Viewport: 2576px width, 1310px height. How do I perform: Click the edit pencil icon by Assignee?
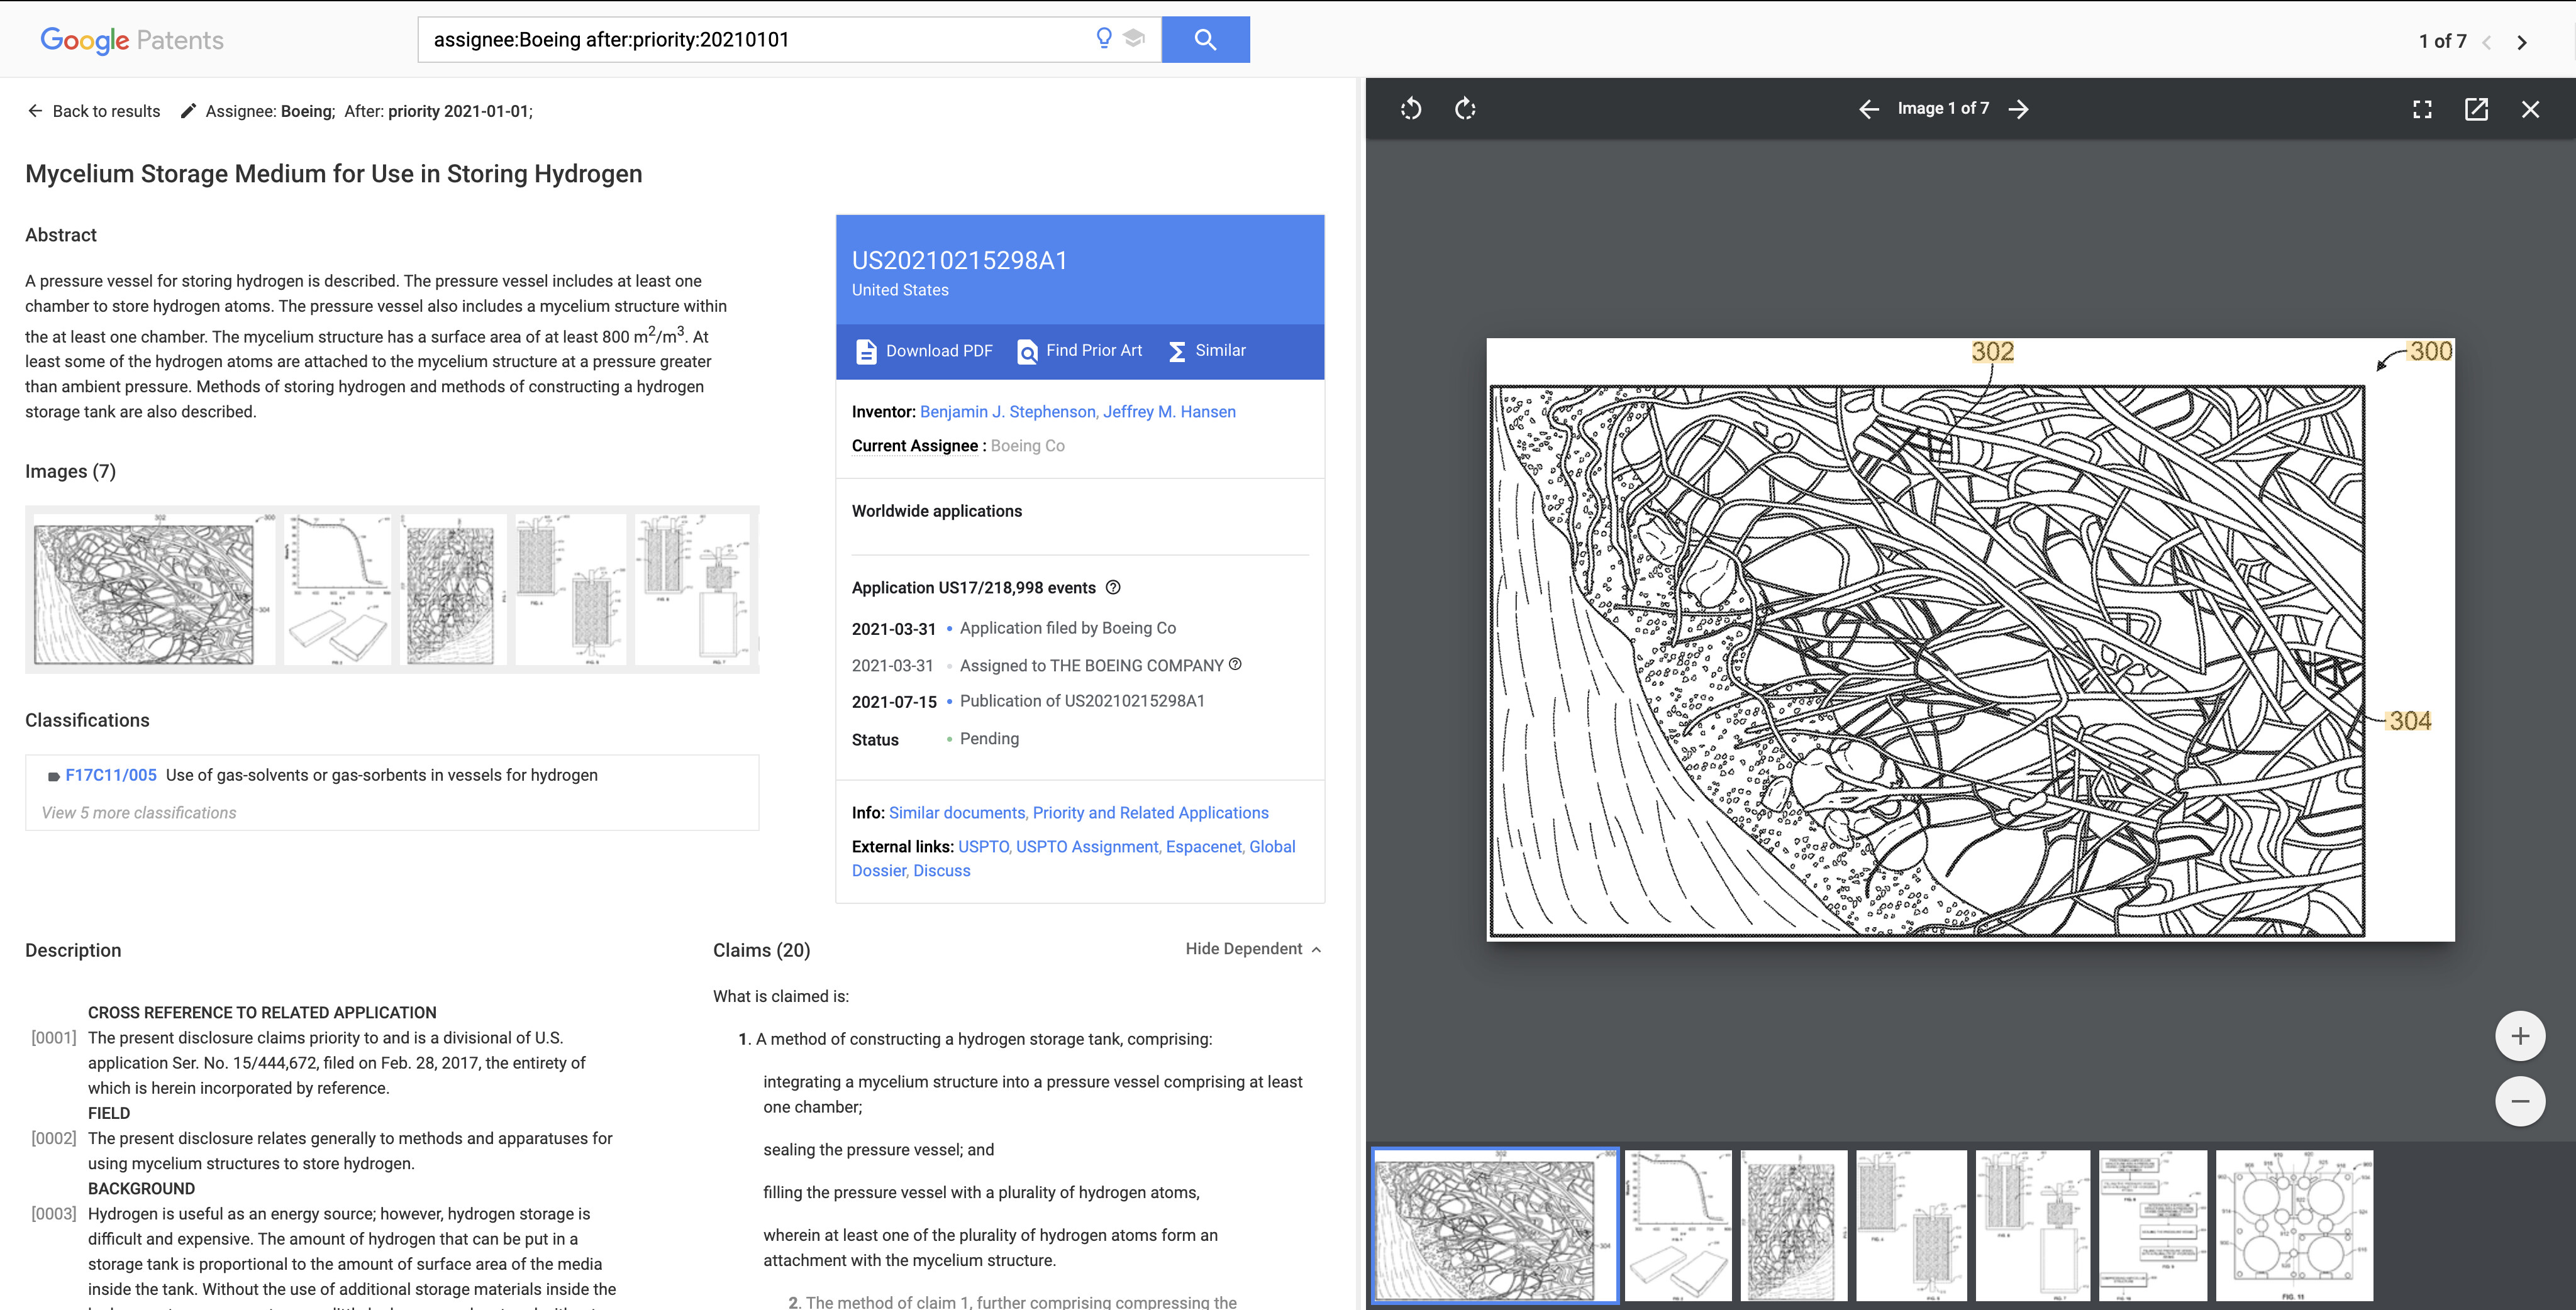pyautogui.click(x=188, y=111)
